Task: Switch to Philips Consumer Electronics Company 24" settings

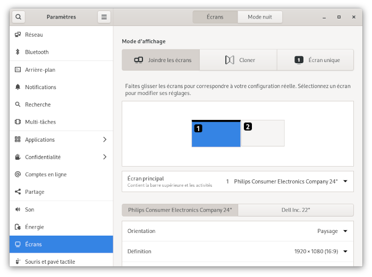Action: tap(180, 210)
